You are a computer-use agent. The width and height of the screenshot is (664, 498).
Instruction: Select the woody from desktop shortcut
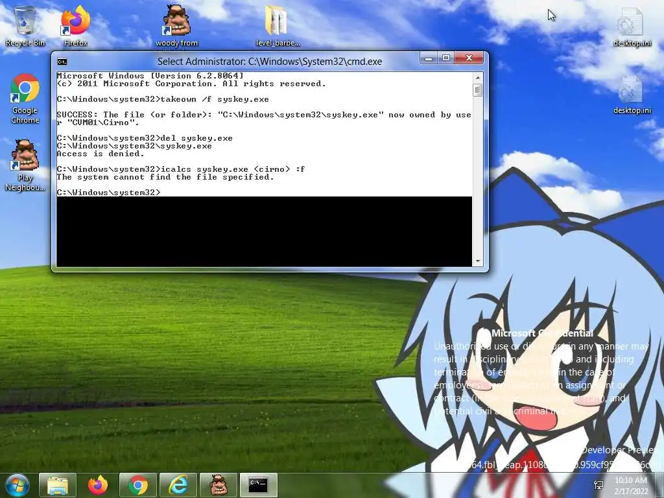tap(176, 26)
